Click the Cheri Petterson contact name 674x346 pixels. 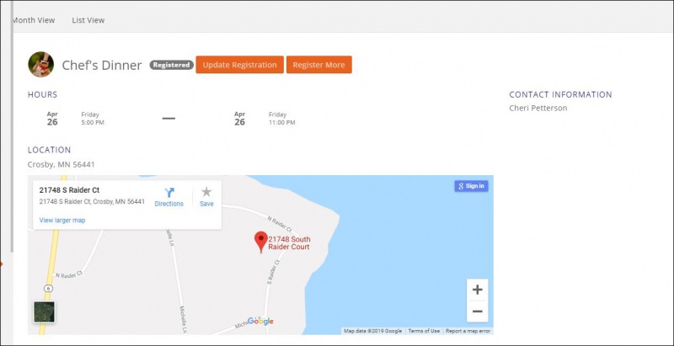click(538, 108)
